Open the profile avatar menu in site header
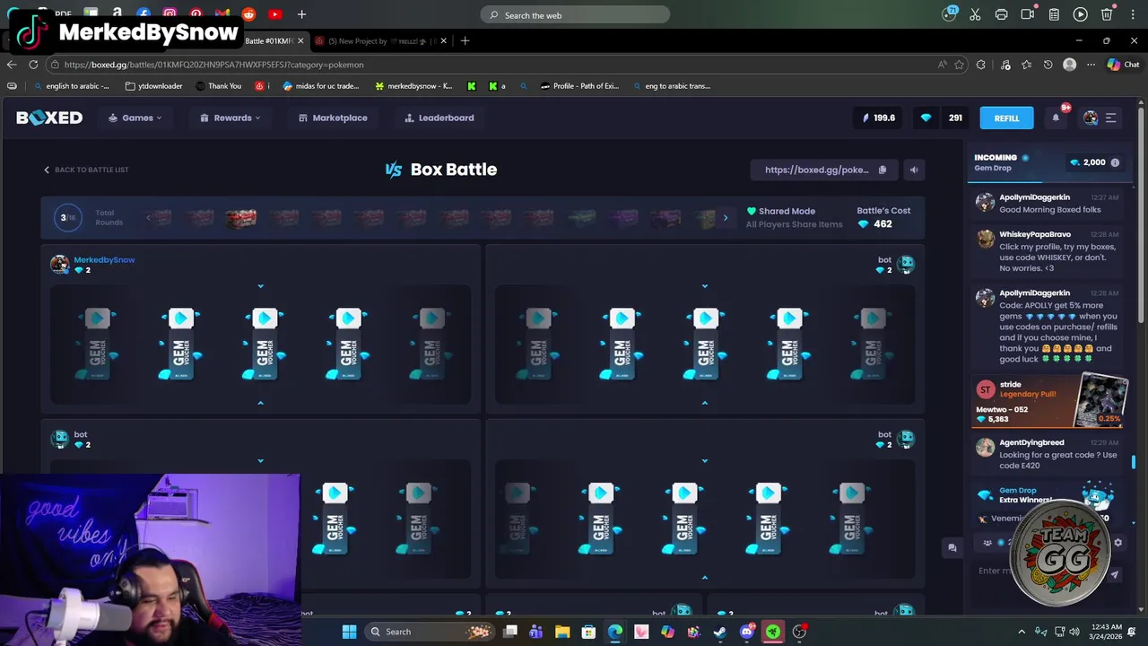Viewport: 1148px width, 646px height. click(x=1091, y=118)
